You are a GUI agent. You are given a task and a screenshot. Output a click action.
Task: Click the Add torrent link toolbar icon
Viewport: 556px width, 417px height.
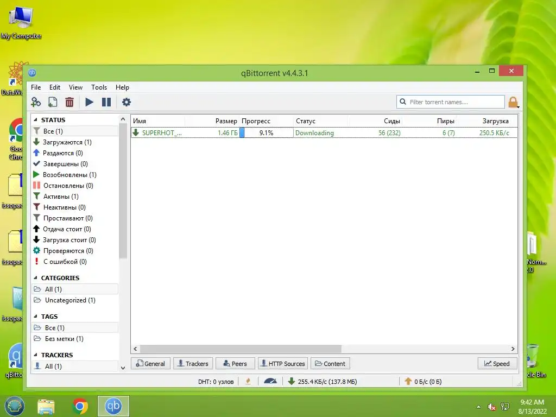[36, 102]
